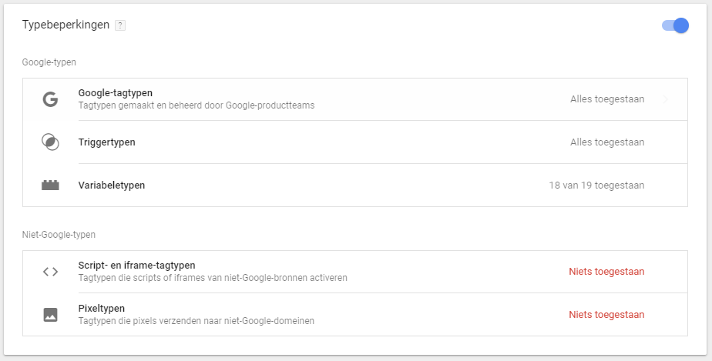Click the Variabeletypen brick icon
The height and width of the screenshot is (361, 712).
pyautogui.click(x=50, y=185)
